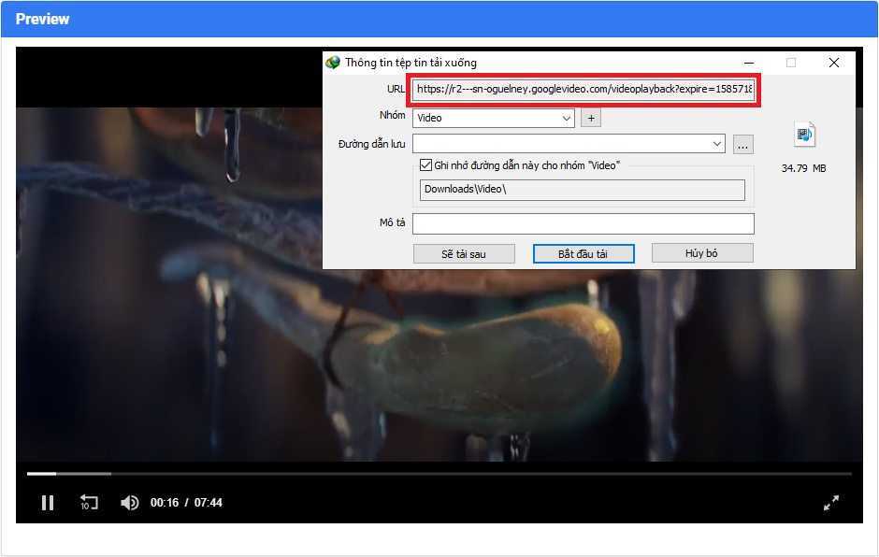
Task: Open the Nhóm Video category dropdown
Action: [x=494, y=119]
